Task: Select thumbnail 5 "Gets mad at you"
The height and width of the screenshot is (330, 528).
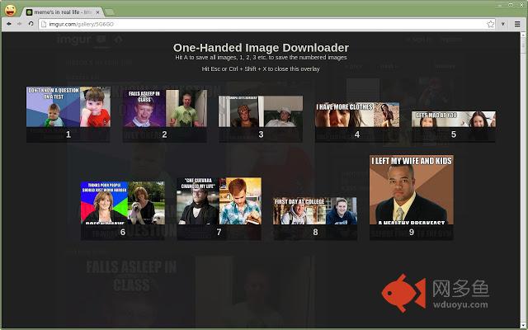Action: pos(454,119)
